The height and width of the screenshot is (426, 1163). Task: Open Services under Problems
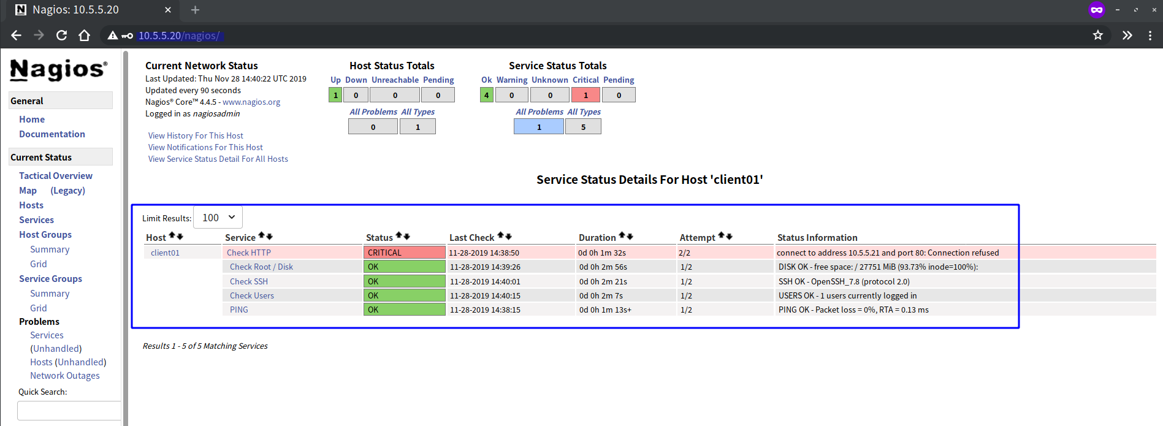tap(47, 335)
